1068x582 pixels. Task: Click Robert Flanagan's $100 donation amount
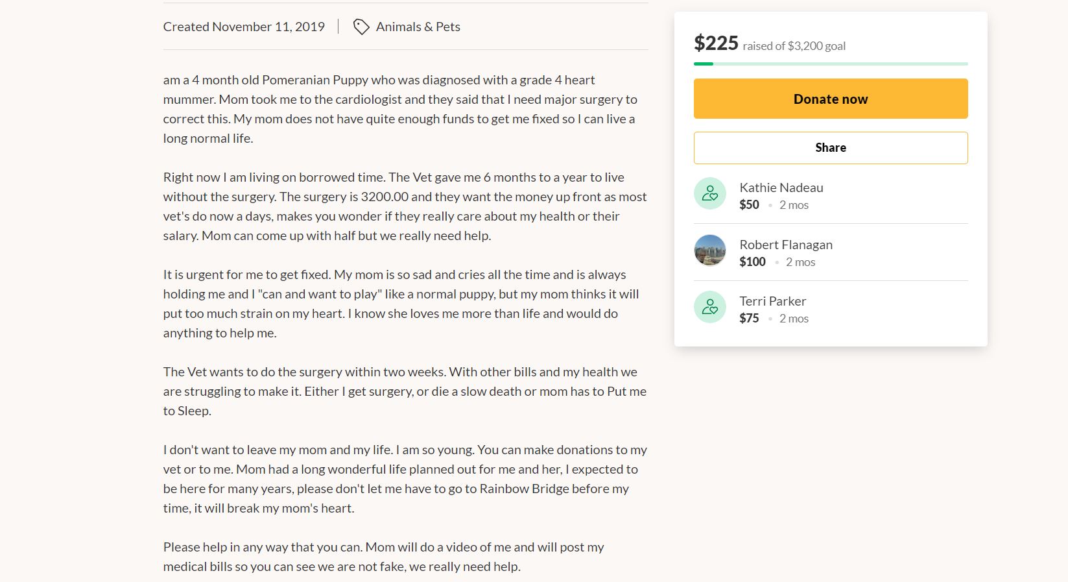[752, 261]
